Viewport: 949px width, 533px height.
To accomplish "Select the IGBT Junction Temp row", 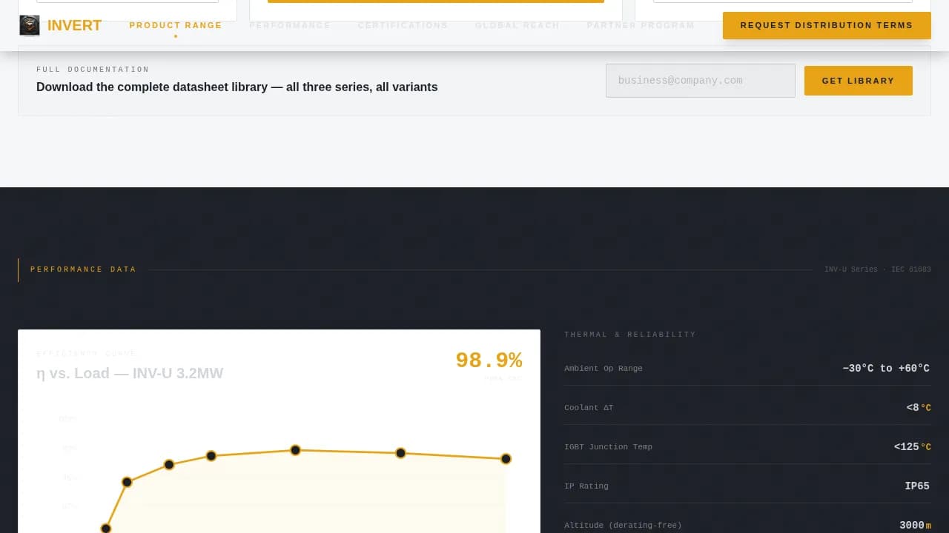I will tap(747, 446).
